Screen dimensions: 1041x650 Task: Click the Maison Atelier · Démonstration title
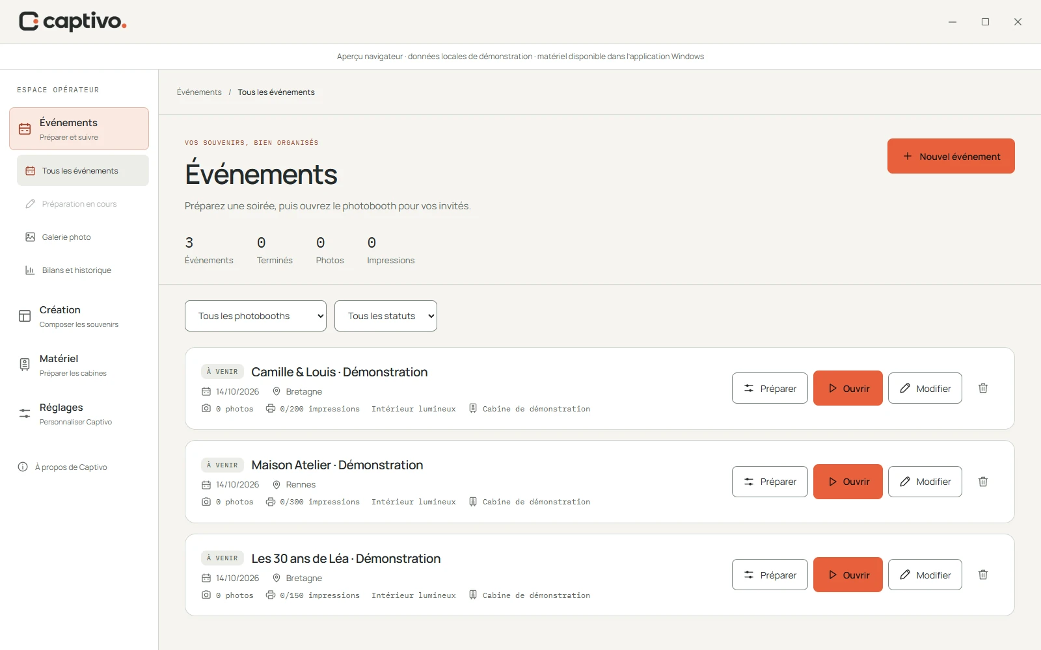pos(337,465)
